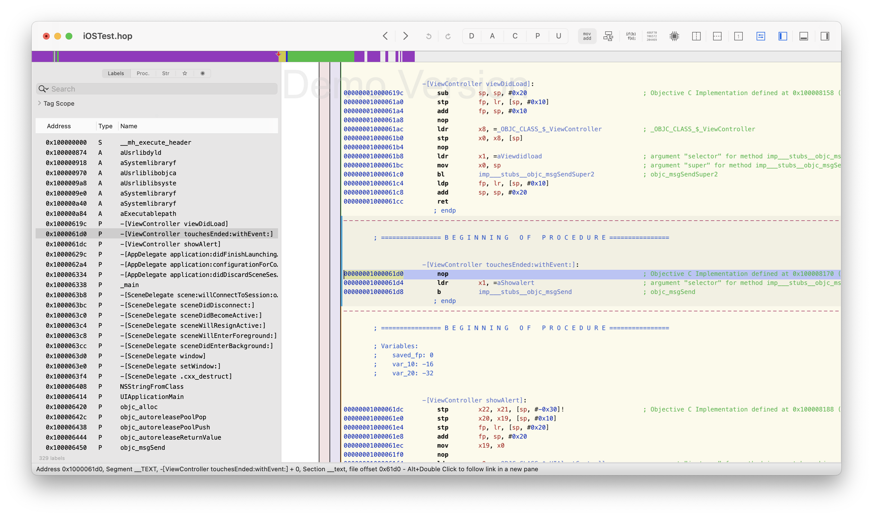Follow imp___stubs__objc_msgSendSuper2 link

click(537, 174)
